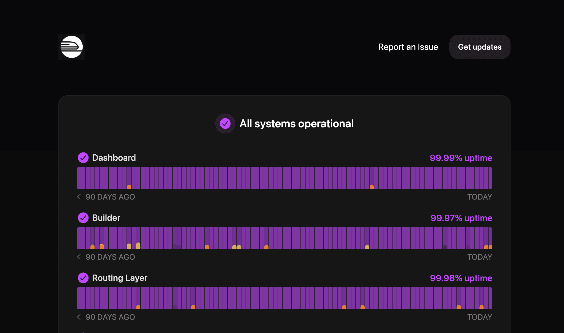Click the Routing Layer 99.98% uptime label
Screen dimensions: 564x333
(x=461, y=278)
